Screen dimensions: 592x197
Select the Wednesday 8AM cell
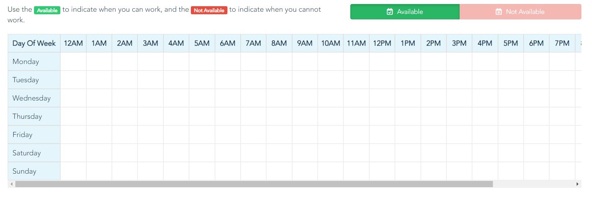pyautogui.click(x=279, y=98)
